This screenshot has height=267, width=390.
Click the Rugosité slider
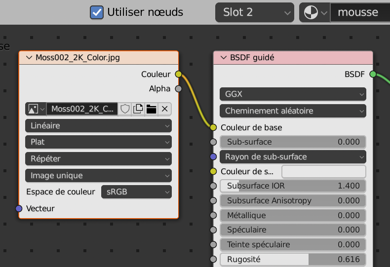pyautogui.click(x=293, y=259)
